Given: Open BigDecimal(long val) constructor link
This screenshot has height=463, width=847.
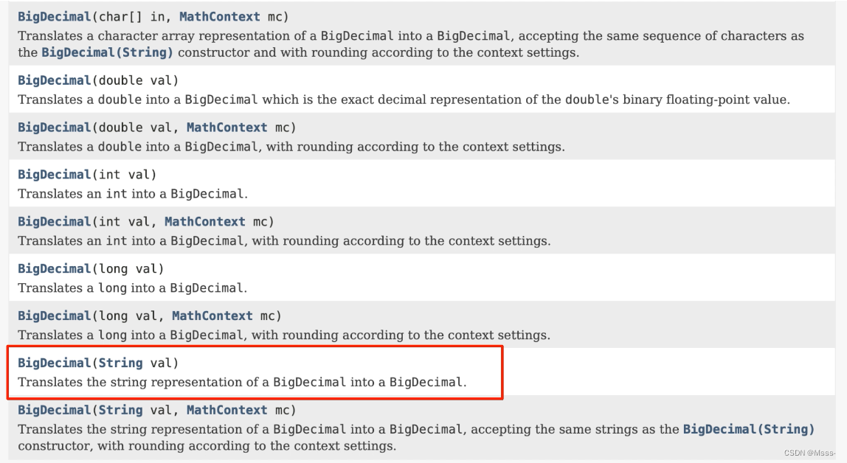Looking at the screenshot, I should tap(55, 269).
